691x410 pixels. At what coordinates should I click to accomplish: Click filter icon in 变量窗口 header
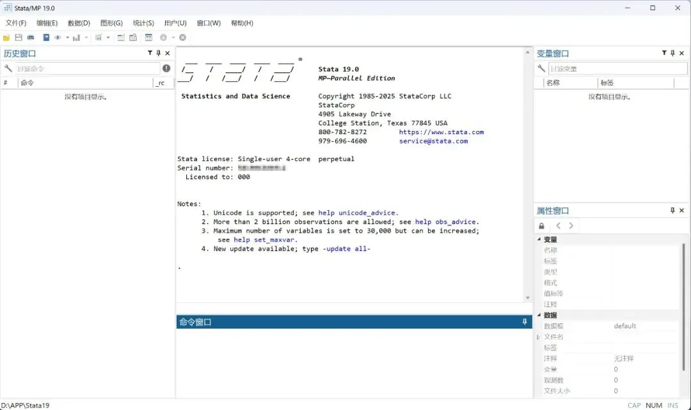tap(664, 53)
